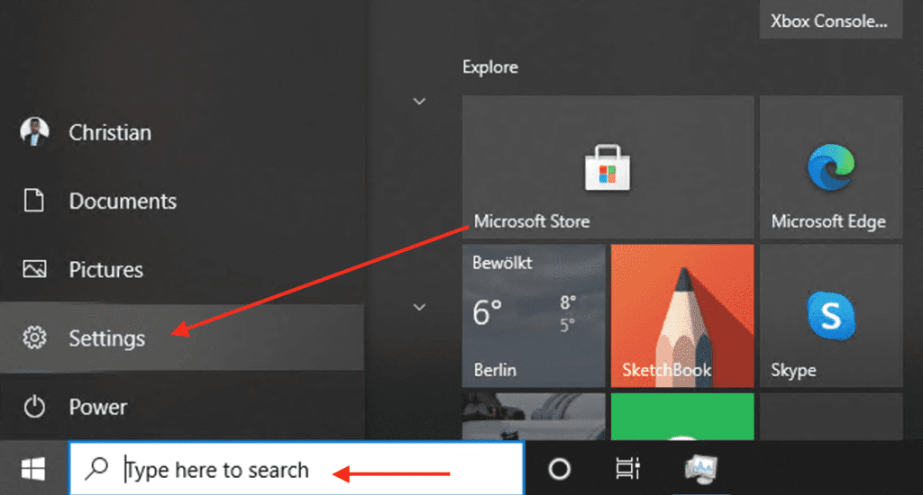Click the Explore group header
Screen dimensions: 923x495
[490, 67]
